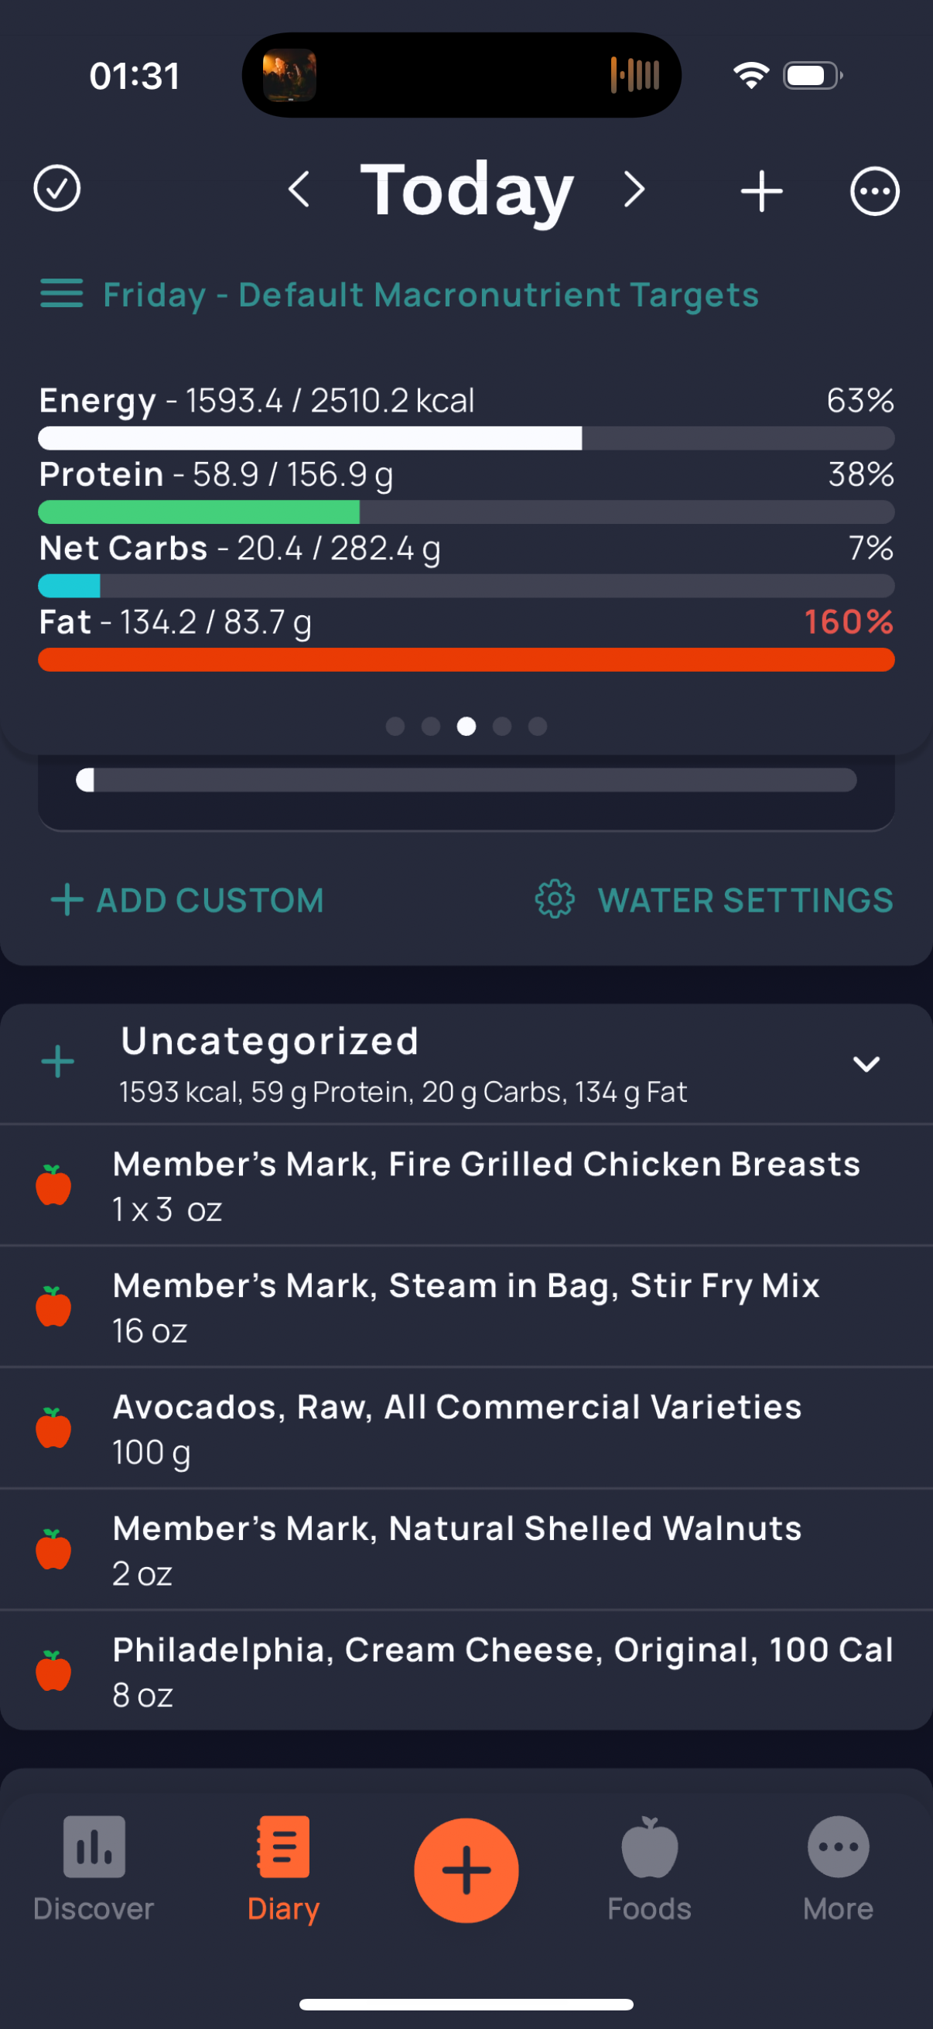This screenshot has width=933, height=2029.
Task: Open Avocados, Raw diary entry
Action: (466, 1428)
